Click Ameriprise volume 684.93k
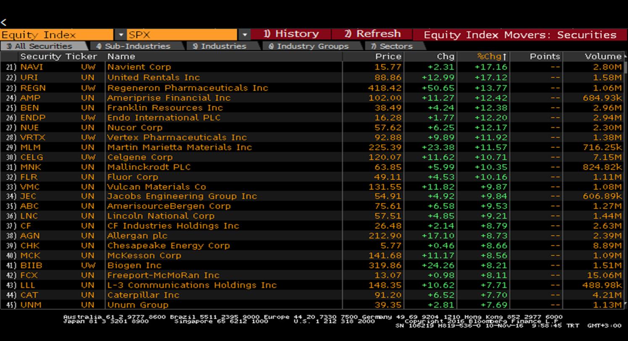 point(602,98)
